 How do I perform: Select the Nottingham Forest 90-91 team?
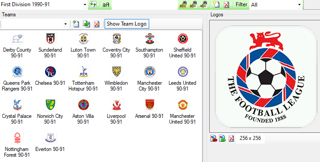[17, 145]
